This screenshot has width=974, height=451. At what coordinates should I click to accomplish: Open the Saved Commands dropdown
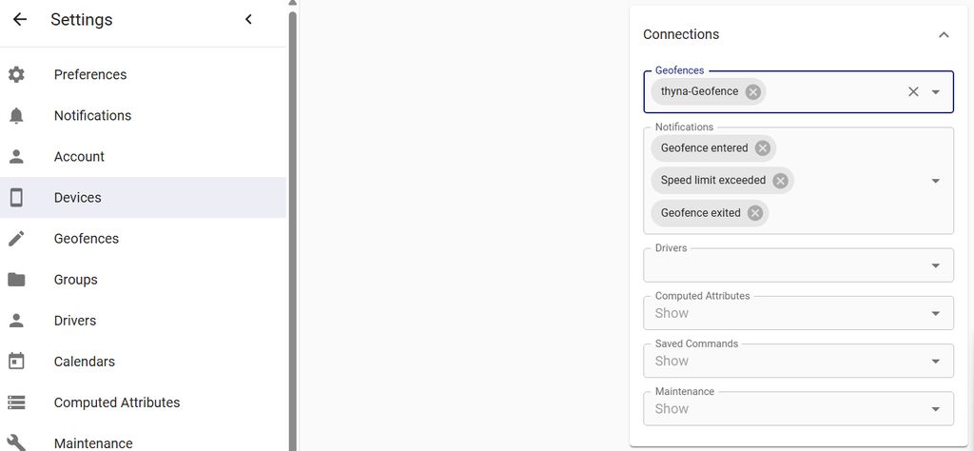coord(936,361)
